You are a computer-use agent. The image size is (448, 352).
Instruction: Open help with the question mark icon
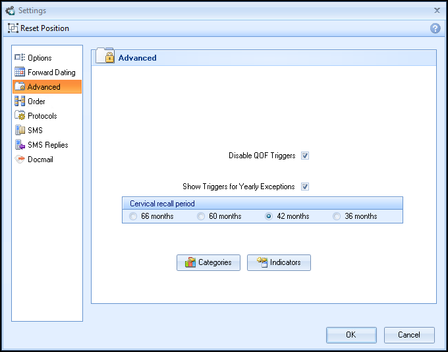tap(435, 28)
